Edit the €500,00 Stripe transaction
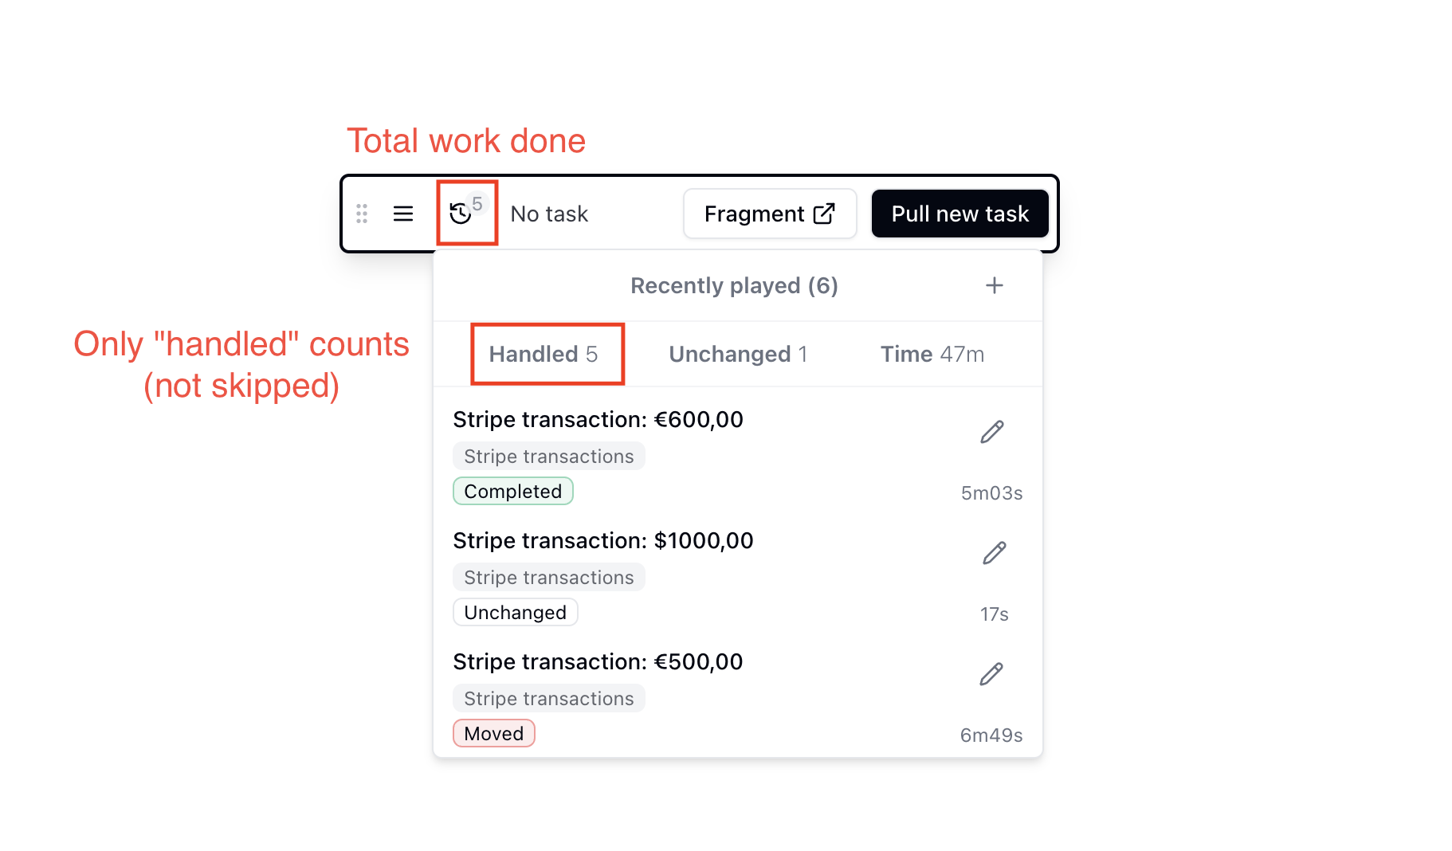Image resolution: width=1452 pixels, height=851 pixels. click(x=991, y=674)
